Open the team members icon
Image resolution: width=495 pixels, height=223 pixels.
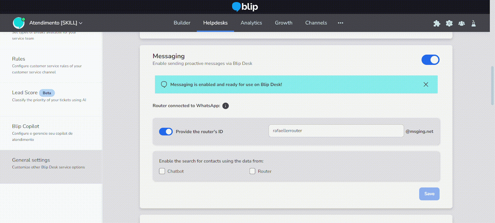(462, 23)
